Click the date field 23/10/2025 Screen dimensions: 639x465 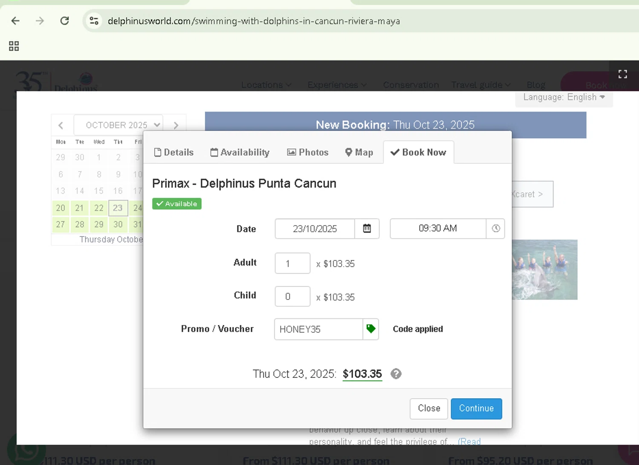pyautogui.click(x=315, y=228)
